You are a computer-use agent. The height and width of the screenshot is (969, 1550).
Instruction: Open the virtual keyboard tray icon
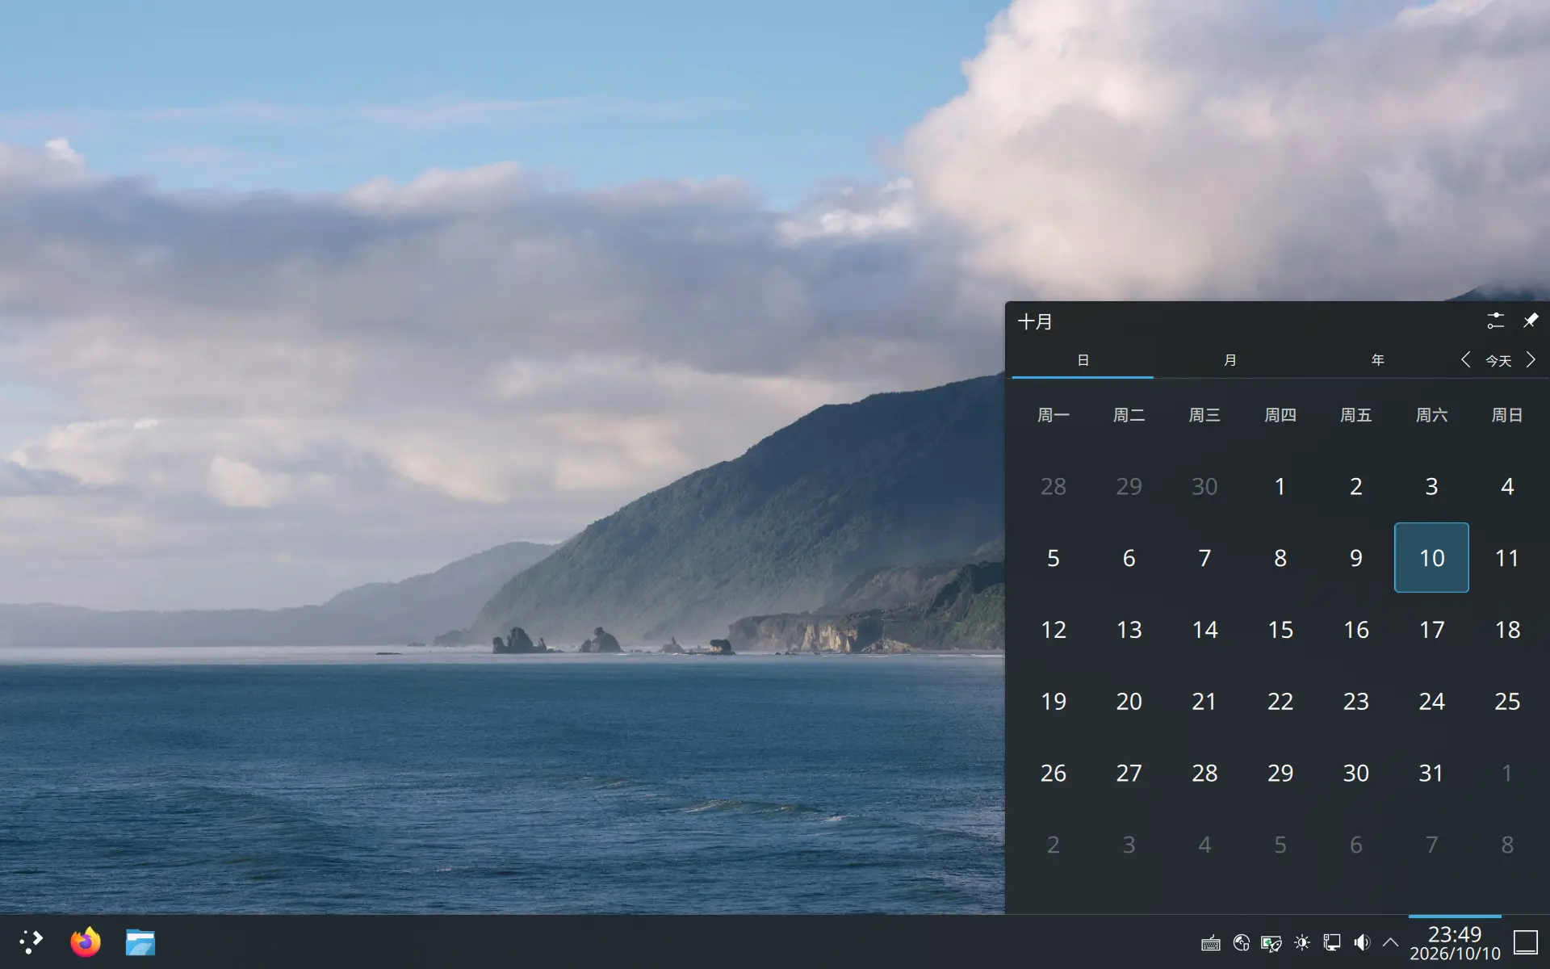pos(1210,943)
